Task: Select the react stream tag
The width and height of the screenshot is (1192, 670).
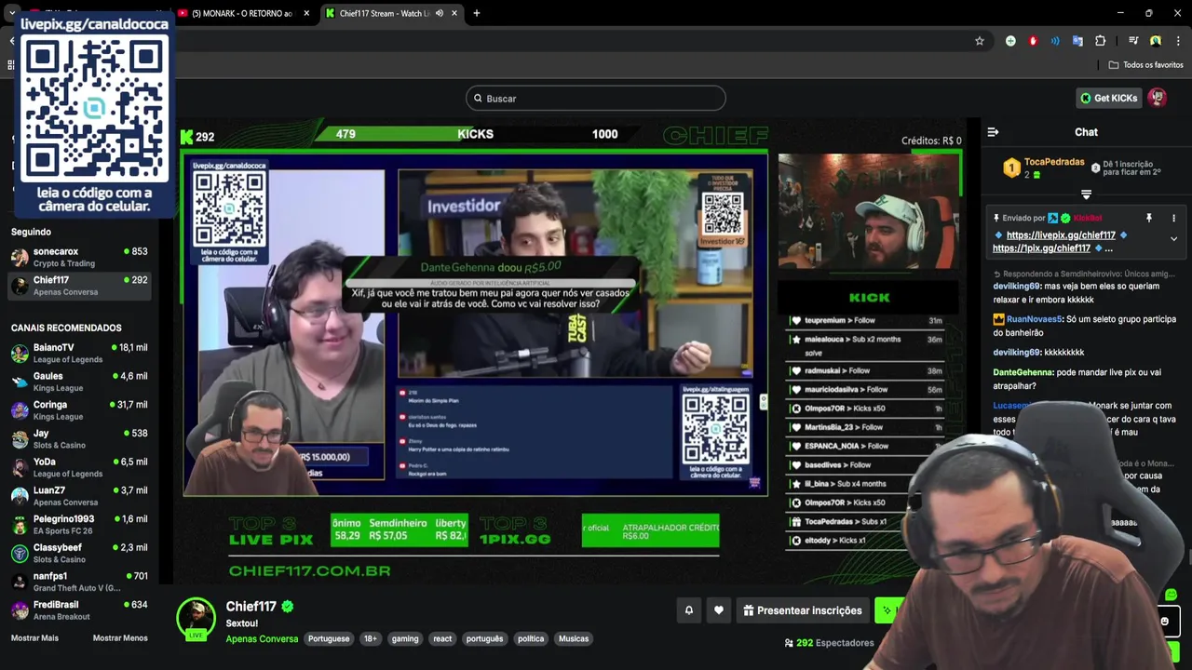Action: (442, 639)
